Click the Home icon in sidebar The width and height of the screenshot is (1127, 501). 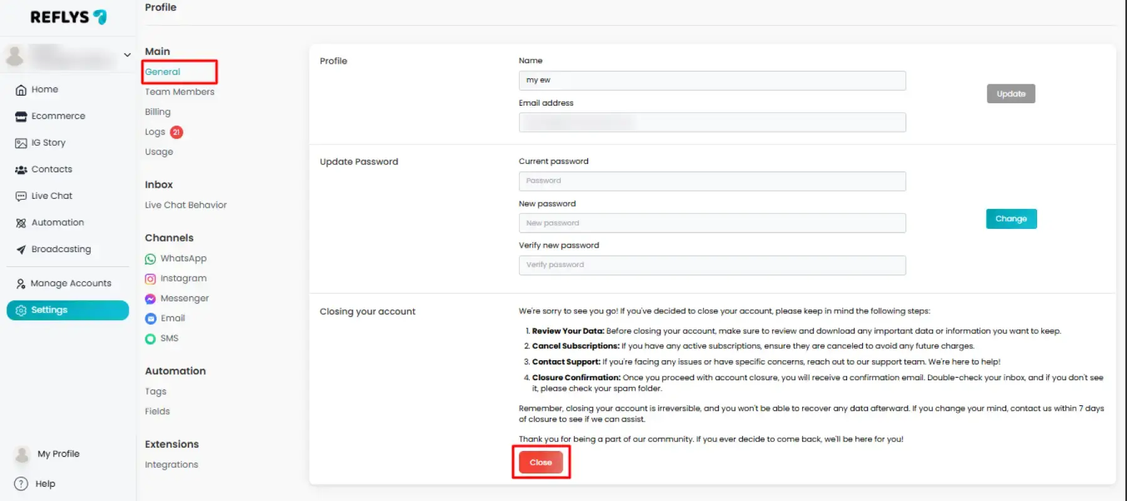[21, 90]
